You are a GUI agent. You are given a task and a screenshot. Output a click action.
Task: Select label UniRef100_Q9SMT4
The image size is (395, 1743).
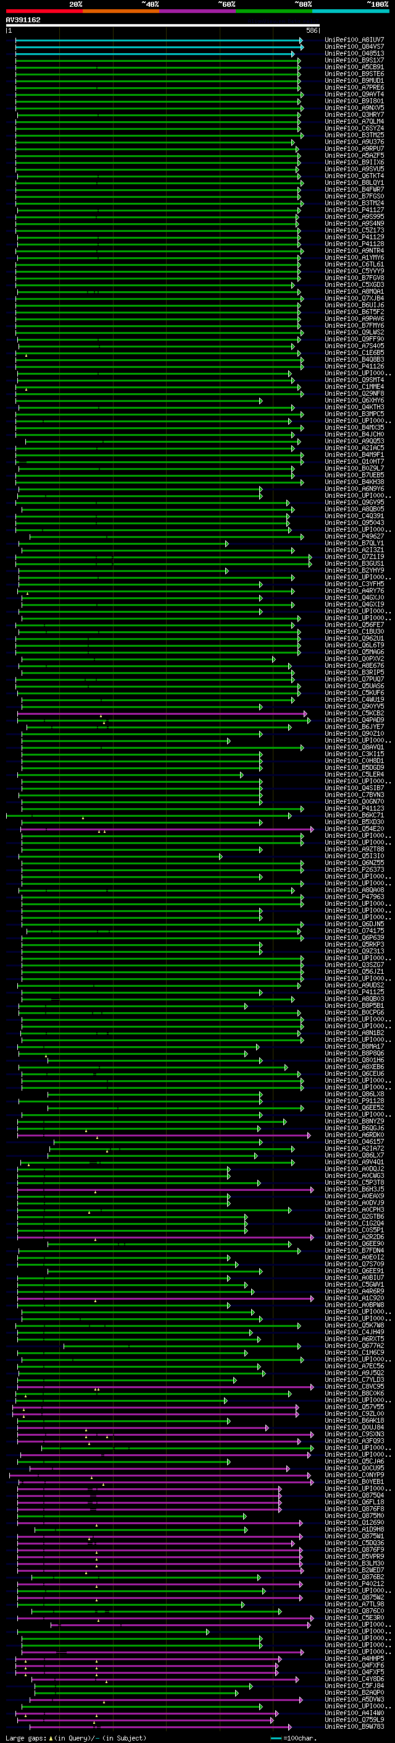point(354,380)
